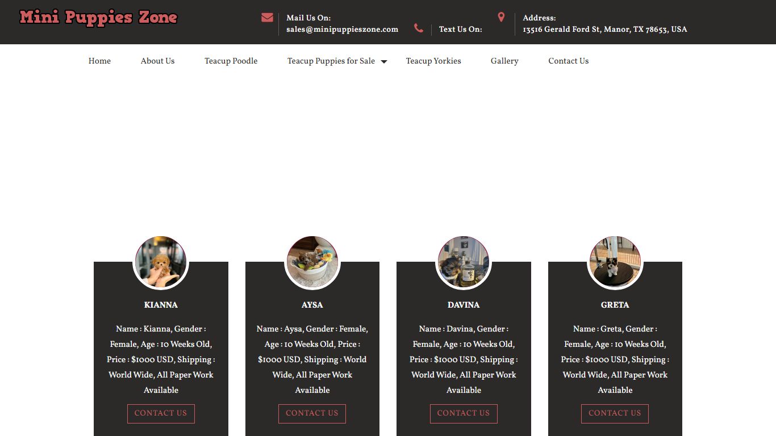The height and width of the screenshot is (436, 776).
Task: Open the Teacup Poodle page
Action: pyautogui.click(x=231, y=61)
